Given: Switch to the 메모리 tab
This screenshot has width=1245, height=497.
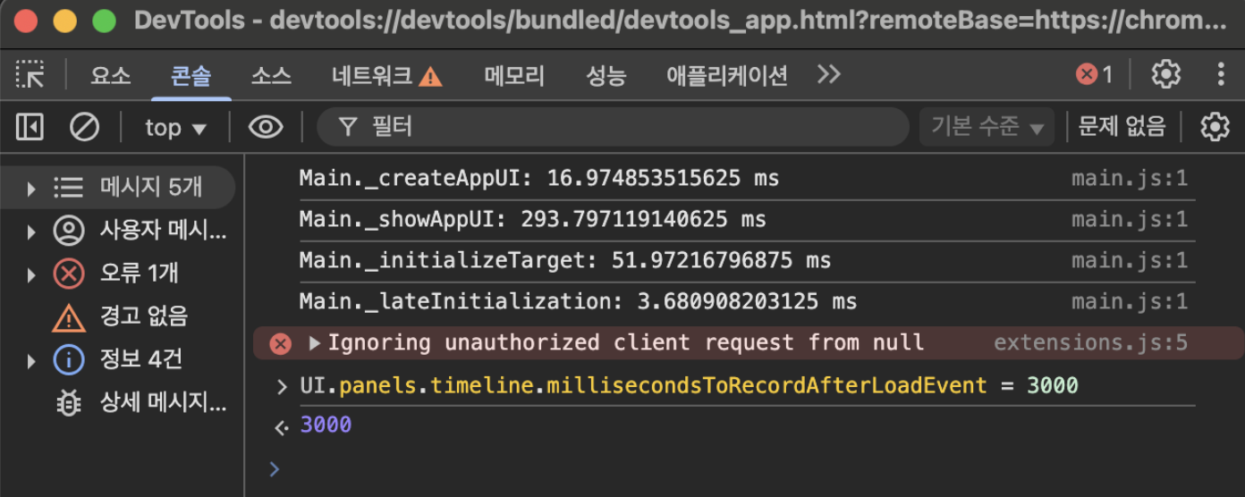Looking at the screenshot, I should 514,75.
